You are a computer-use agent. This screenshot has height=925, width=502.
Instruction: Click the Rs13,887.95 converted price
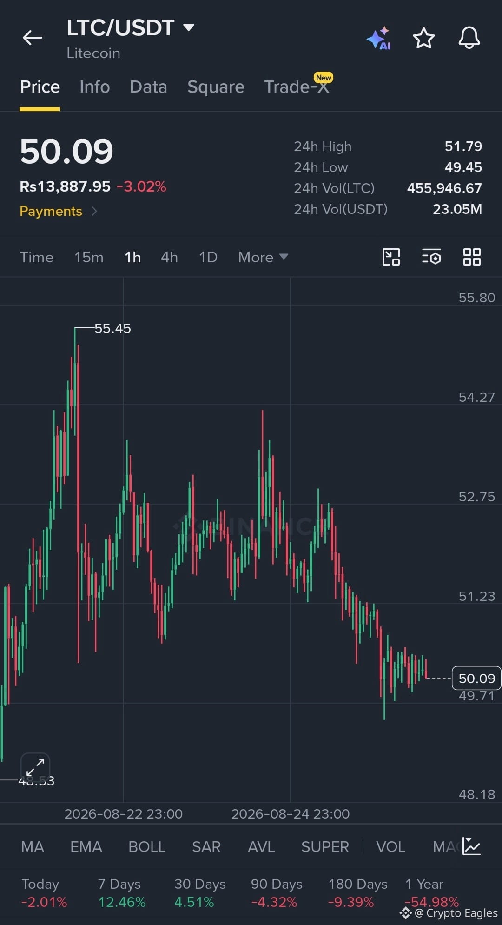tap(65, 186)
